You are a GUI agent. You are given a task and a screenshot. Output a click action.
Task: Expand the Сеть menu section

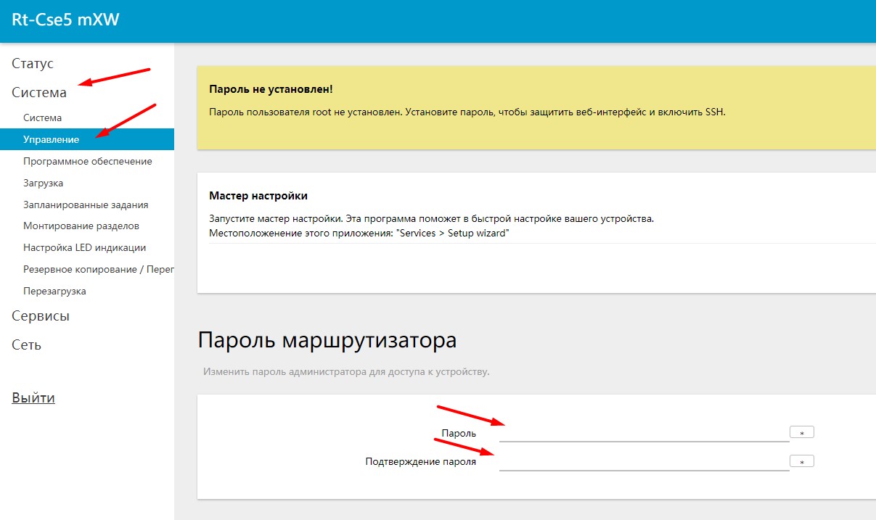(x=27, y=345)
